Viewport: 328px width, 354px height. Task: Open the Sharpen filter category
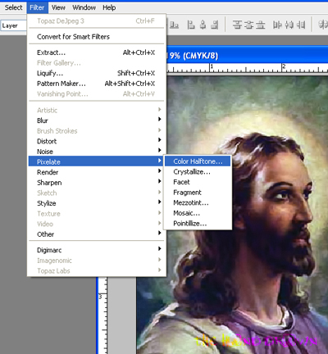pos(97,183)
